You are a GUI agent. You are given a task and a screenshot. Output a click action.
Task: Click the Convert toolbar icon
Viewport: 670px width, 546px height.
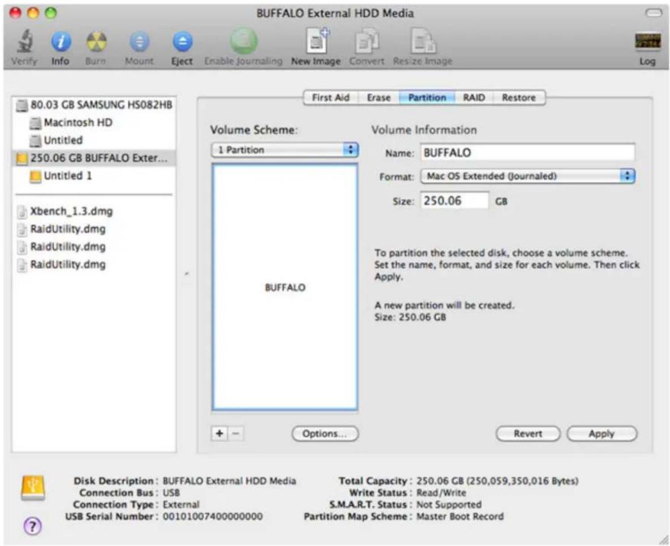(x=366, y=41)
